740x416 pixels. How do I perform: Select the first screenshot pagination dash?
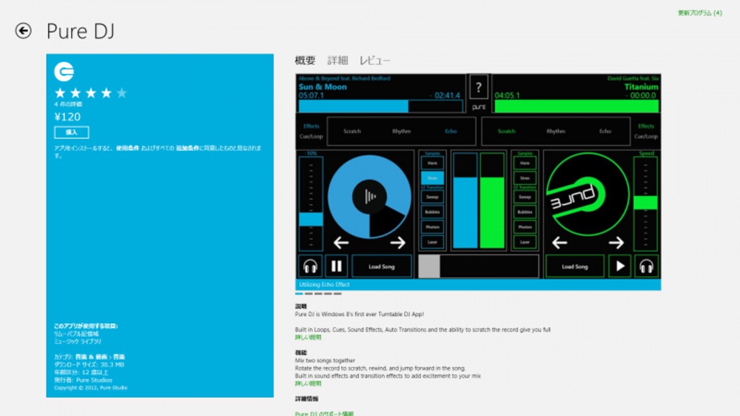pos(299,294)
